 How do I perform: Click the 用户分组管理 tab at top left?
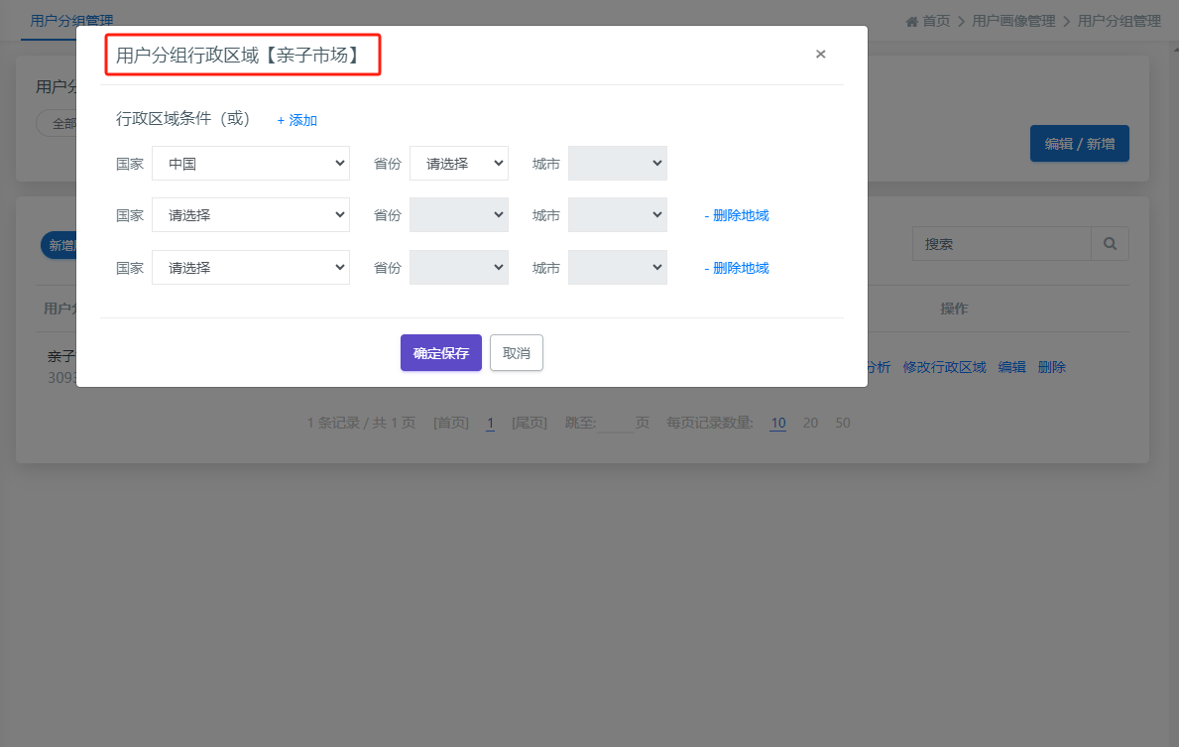(71, 20)
